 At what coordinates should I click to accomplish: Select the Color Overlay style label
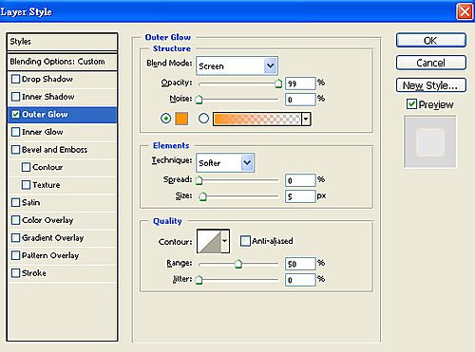point(47,220)
